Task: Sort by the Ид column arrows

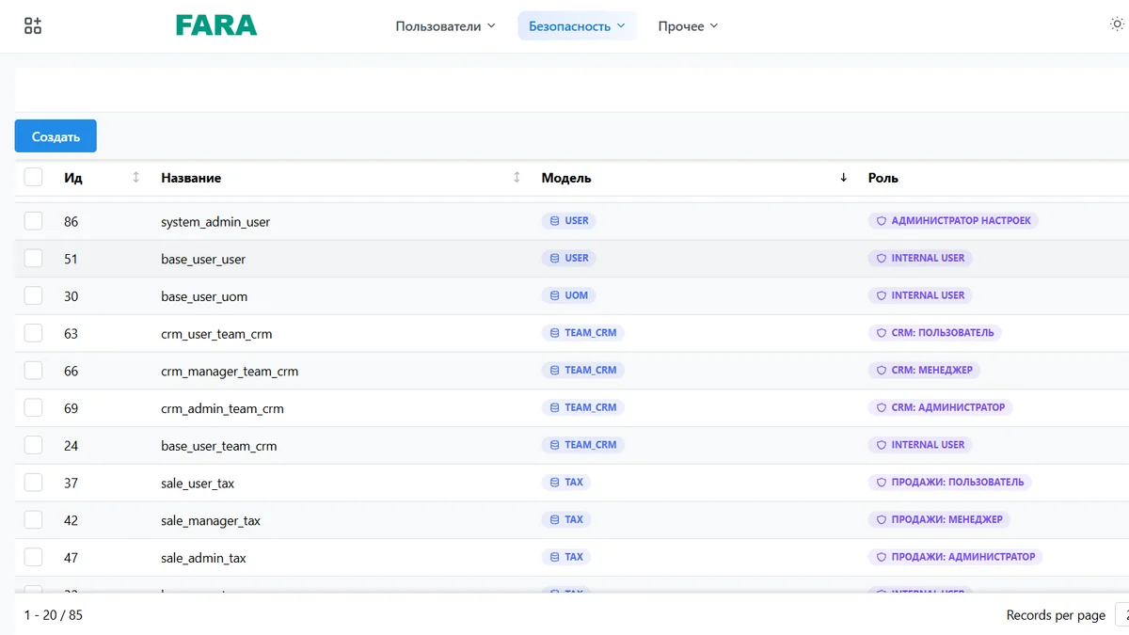Action: [x=135, y=178]
